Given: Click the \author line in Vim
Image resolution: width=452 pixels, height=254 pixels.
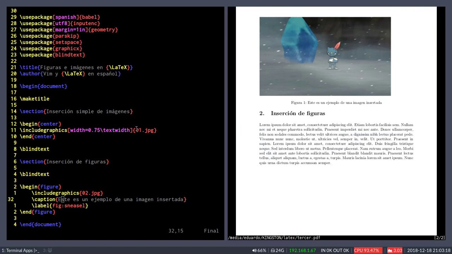Looking at the screenshot, I should coord(70,74).
